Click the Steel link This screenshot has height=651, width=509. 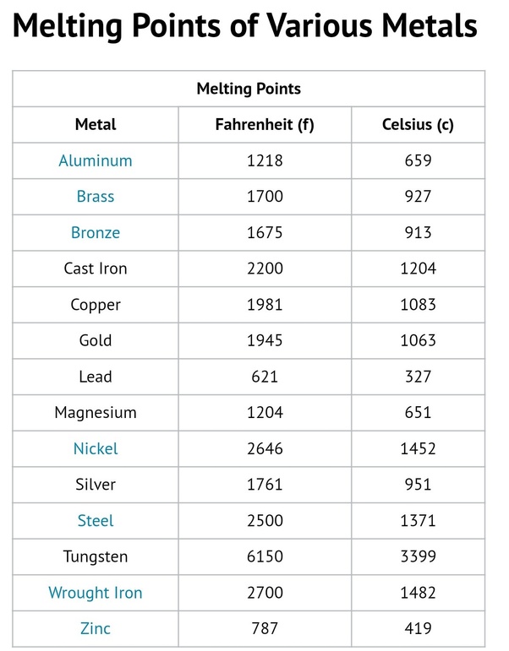[96, 521]
